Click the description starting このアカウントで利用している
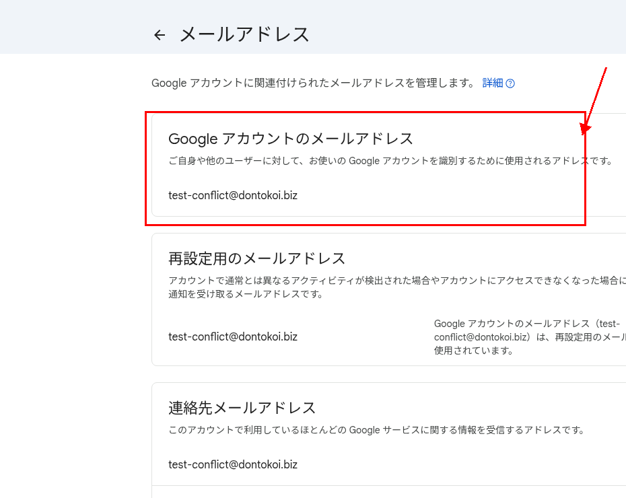This screenshot has width=626, height=498. (x=376, y=430)
